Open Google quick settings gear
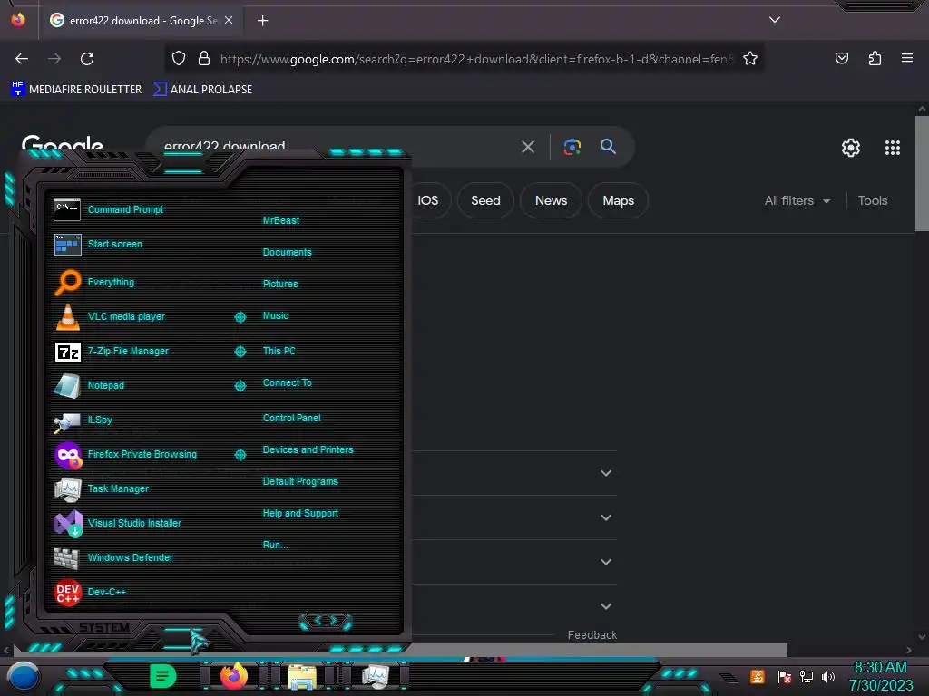 pyautogui.click(x=851, y=148)
